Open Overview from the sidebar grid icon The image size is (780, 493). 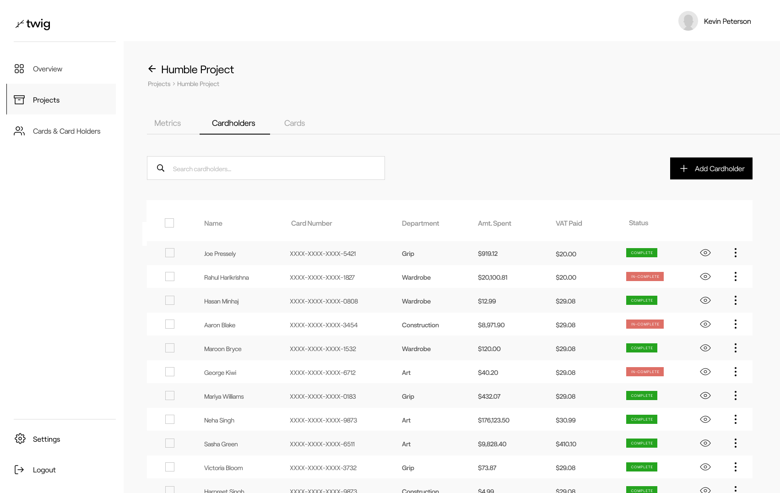coord(19,69)
